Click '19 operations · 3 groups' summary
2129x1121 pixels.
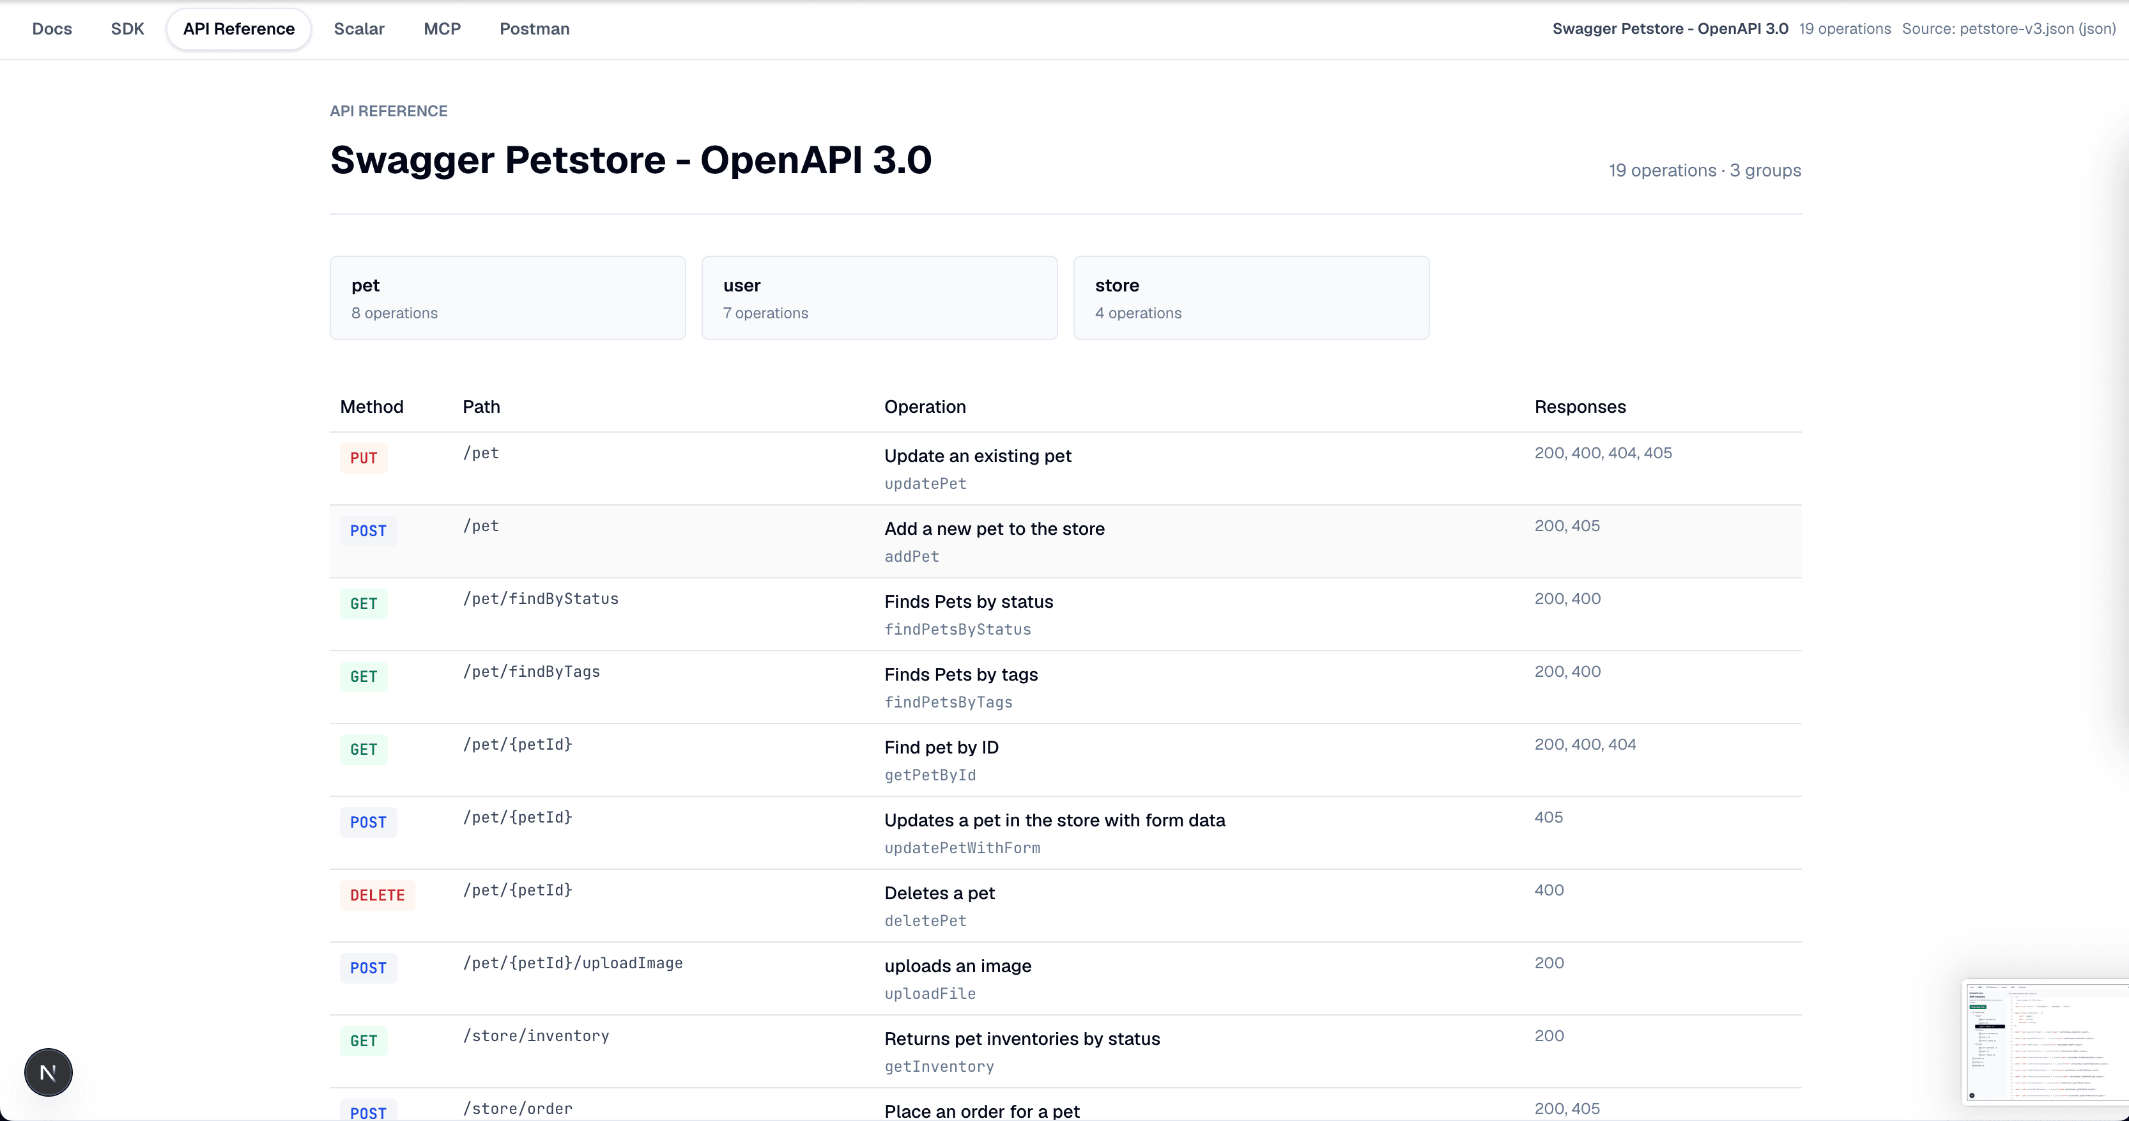[1705, 170]
